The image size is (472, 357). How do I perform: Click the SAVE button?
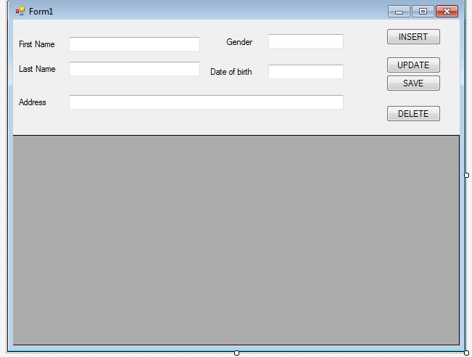(x=413, y=83)
